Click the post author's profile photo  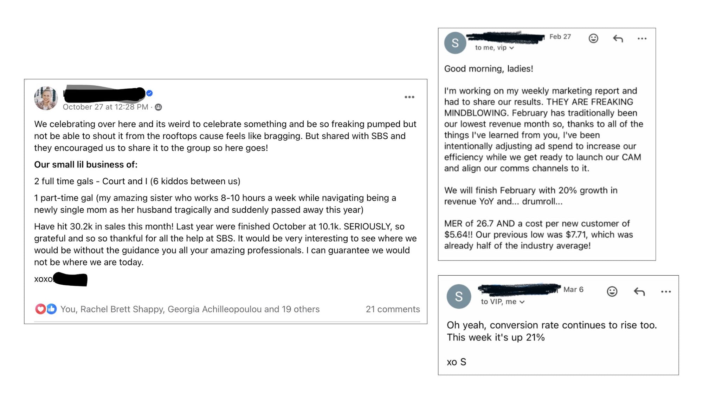tap(46, 98)
